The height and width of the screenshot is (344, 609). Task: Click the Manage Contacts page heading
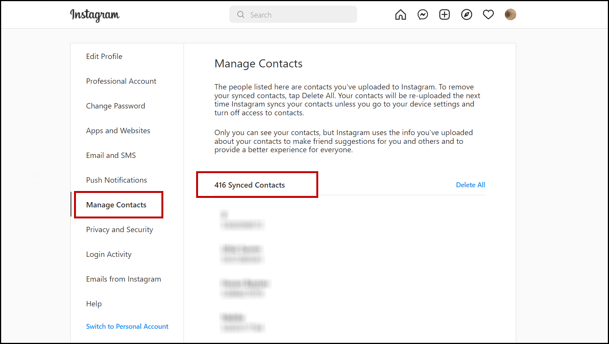coord(259,64)
